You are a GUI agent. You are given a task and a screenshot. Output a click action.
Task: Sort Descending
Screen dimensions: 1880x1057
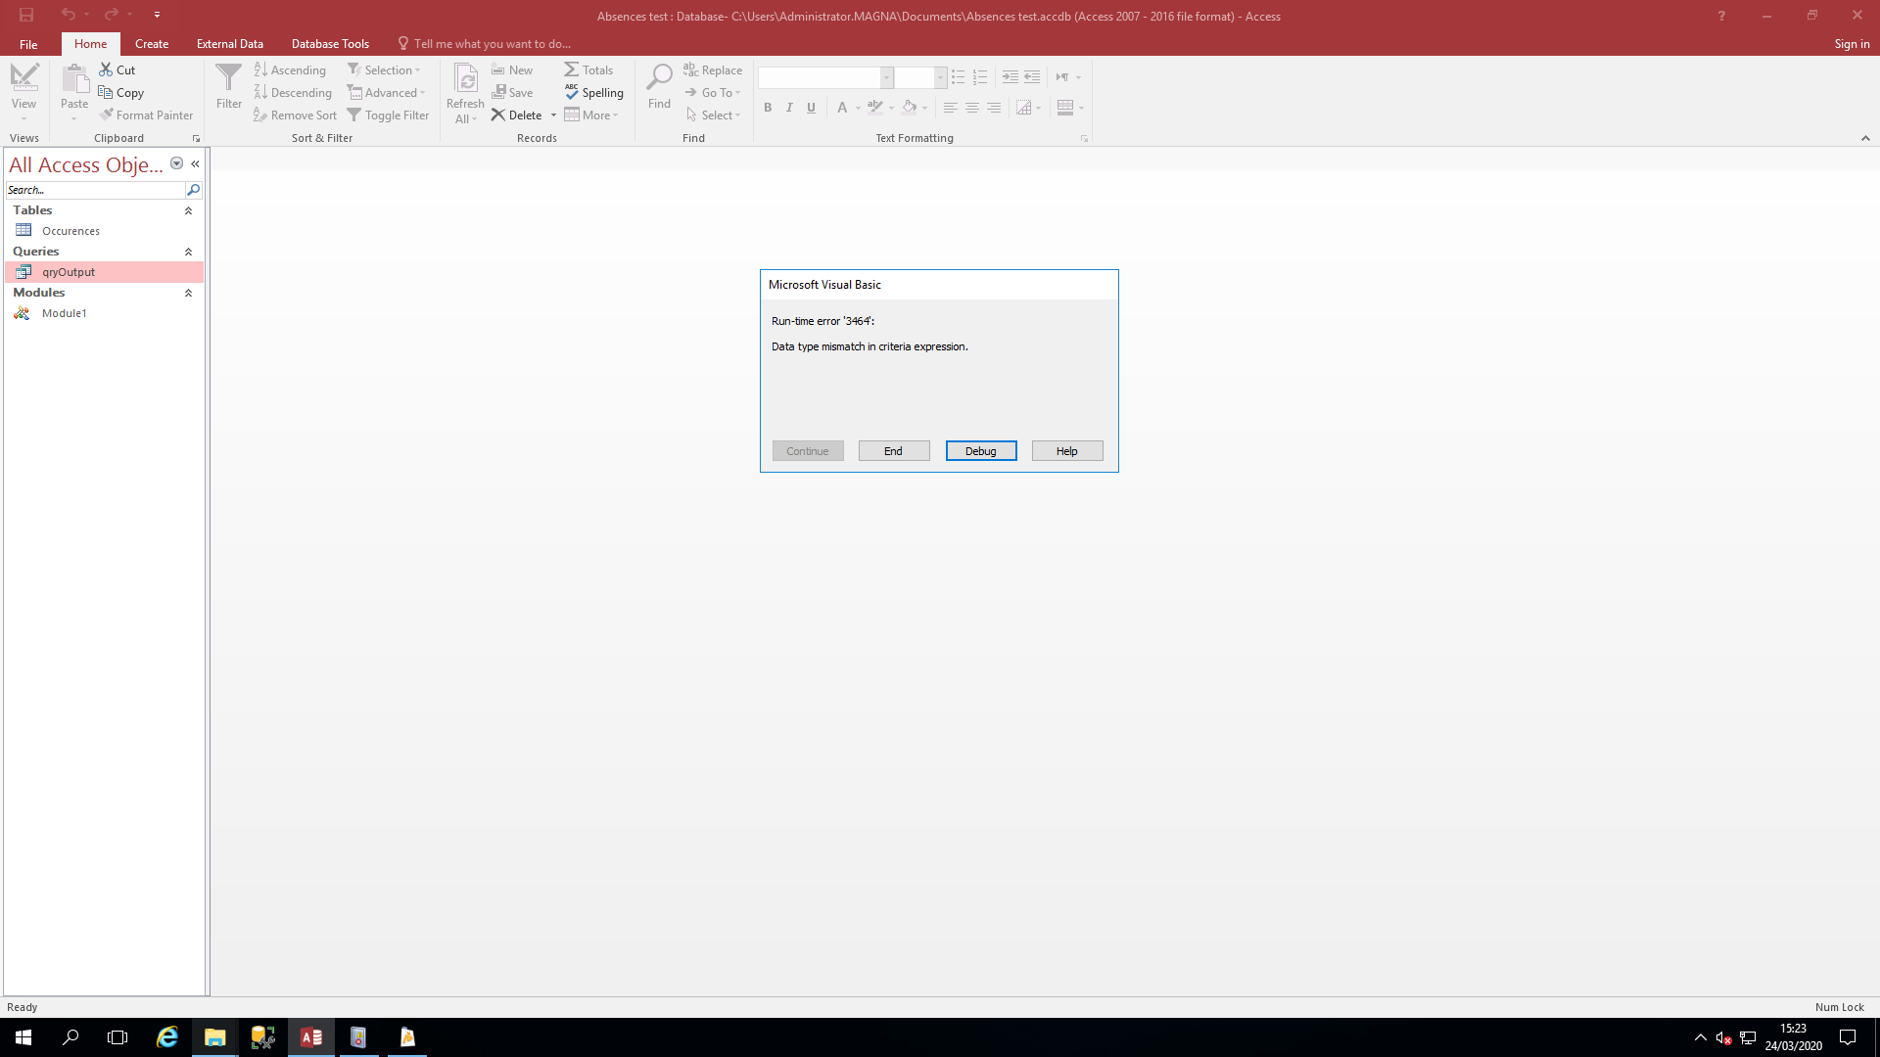click(293, 93)
